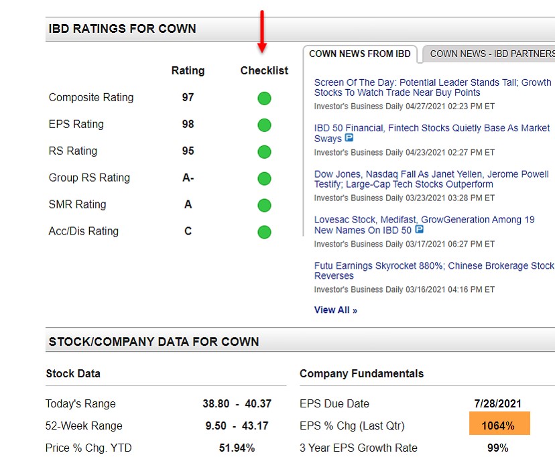Click the Group RS Rating green dot
This screenshot has width=555, height=457.
click(x=264, y=179)
